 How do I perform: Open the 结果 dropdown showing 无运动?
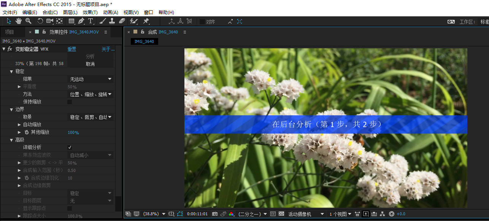pos(90,79)
